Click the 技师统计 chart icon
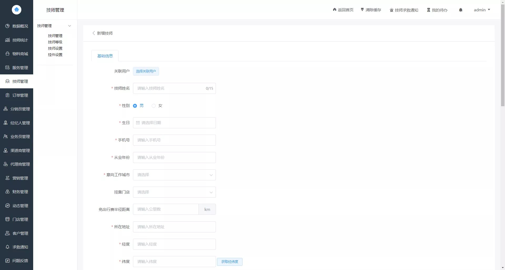This screenshot has width=505, height=270. 7,40
